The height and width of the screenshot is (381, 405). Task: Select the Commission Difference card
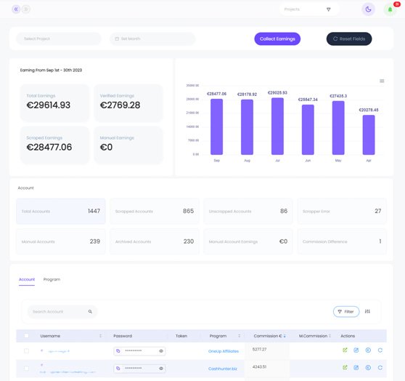tap(342, 241)
